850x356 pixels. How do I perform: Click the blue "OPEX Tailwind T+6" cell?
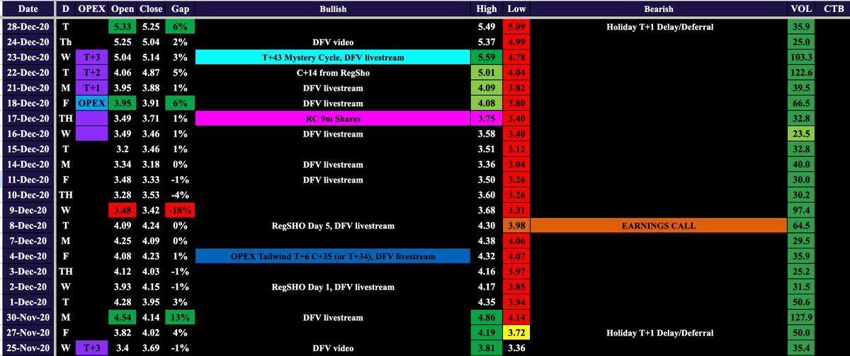(x=332, y=256)
